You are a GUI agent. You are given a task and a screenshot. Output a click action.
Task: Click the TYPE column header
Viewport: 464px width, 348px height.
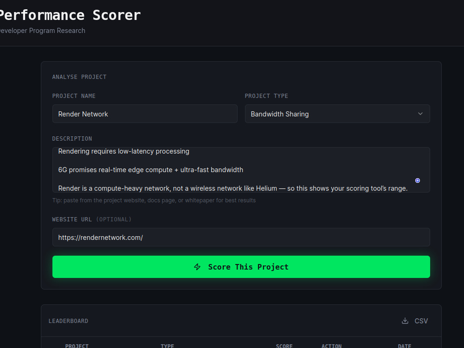(x=167, y=346)
